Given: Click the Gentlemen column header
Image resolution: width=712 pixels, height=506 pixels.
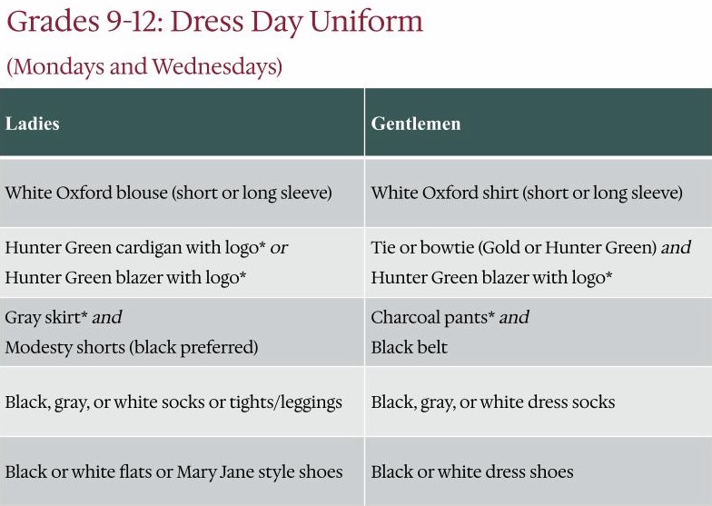Looking at the screenshot, I should click(x=416, y=124).
